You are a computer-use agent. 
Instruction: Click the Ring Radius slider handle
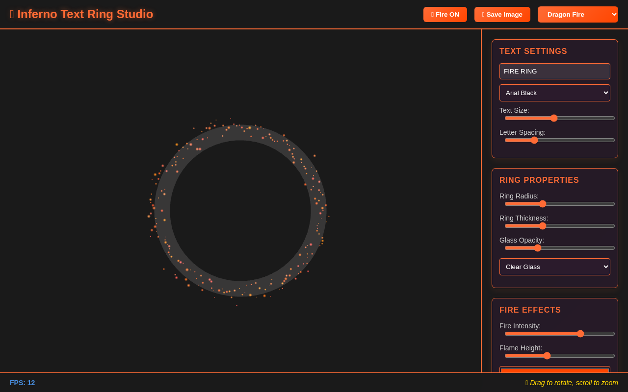[x=543, y=203]
